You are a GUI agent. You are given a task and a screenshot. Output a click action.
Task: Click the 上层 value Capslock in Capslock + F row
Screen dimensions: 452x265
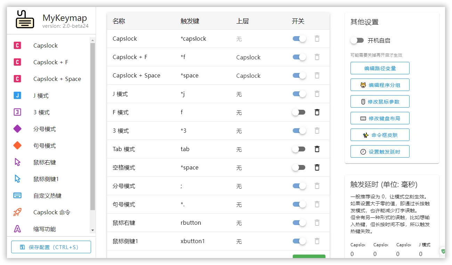pos(248,57)
